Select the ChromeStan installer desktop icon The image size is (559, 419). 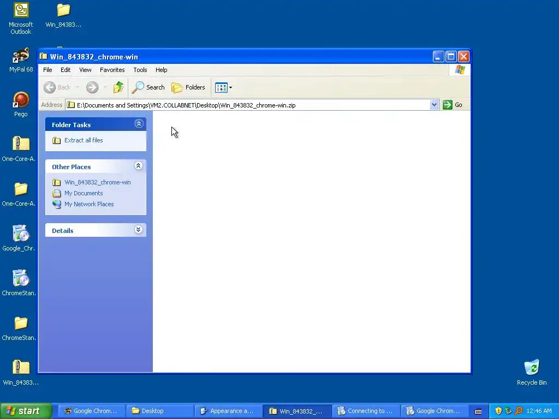(19, 283)
